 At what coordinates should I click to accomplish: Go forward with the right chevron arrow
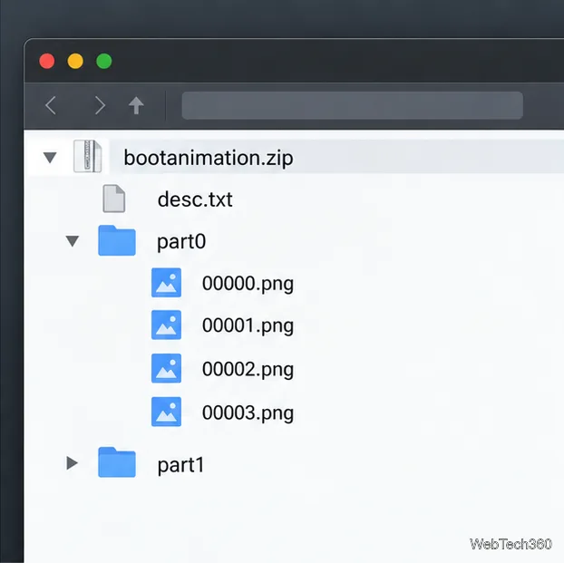(x=100, y=105)
